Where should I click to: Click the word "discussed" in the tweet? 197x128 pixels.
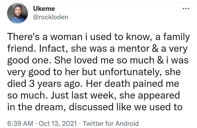pos(91,107)
